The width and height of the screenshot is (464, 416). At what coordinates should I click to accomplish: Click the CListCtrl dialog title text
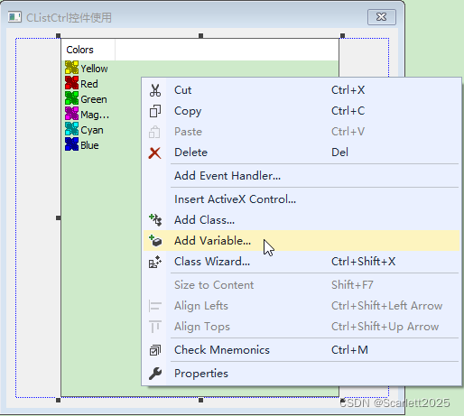(69, 18)
